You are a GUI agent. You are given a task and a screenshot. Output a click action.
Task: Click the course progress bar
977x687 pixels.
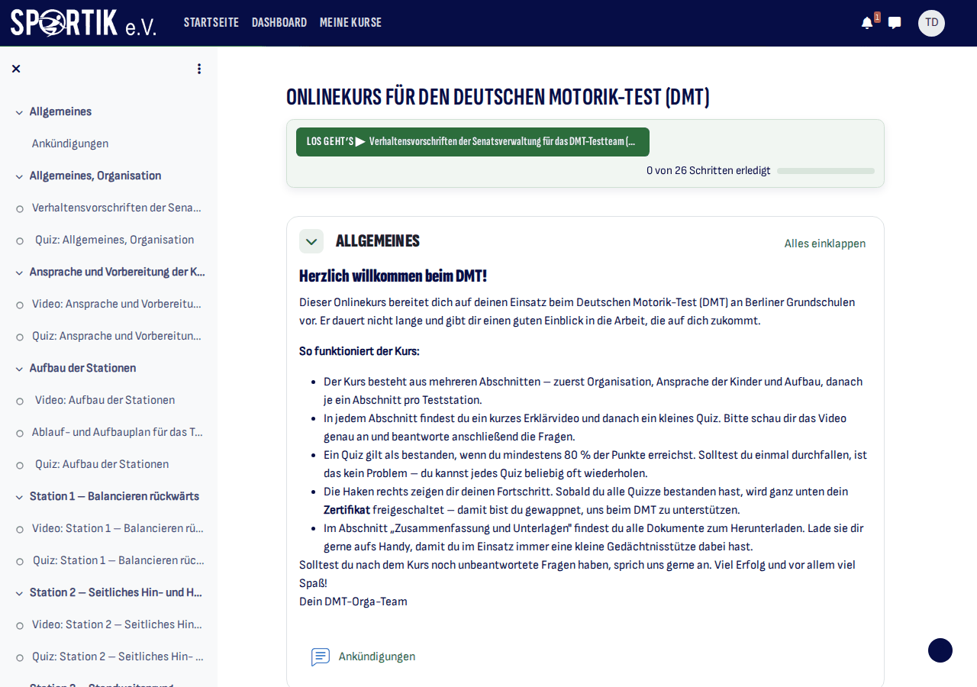[826, 171]
